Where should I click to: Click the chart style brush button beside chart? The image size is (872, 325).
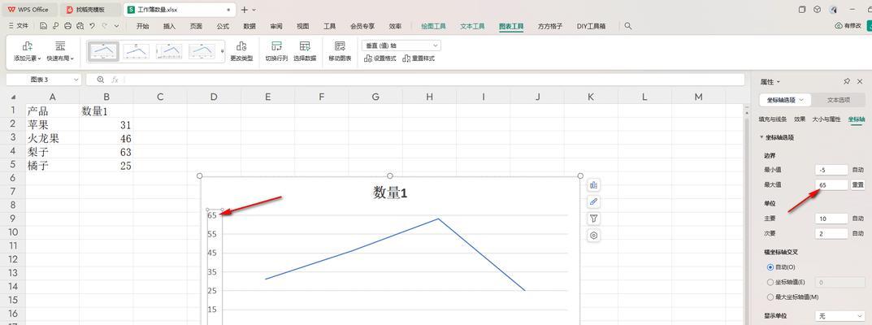(x=593, y=201)
